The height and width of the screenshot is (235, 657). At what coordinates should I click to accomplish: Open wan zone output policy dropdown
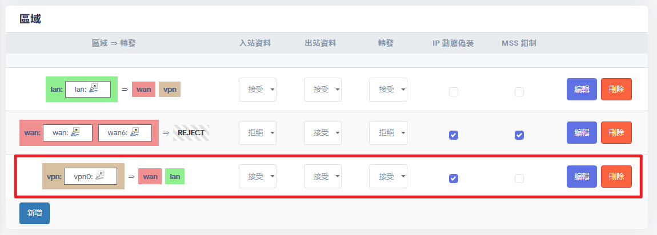[x=322, y=133]
